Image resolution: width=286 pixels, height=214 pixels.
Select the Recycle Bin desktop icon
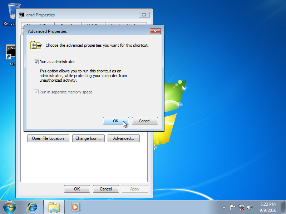pos(10,15)
